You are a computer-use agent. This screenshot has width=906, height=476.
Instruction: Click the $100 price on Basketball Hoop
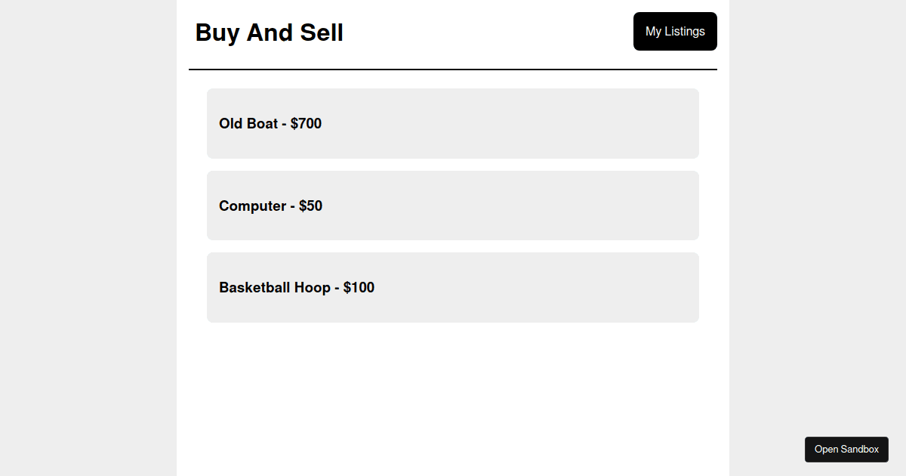359,288
